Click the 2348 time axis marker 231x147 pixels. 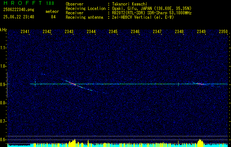[x=179, y=31]
